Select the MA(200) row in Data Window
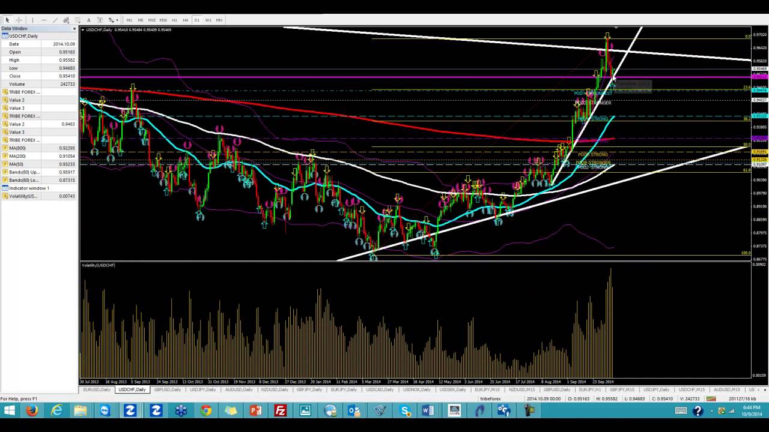 (x=39, y=156)
